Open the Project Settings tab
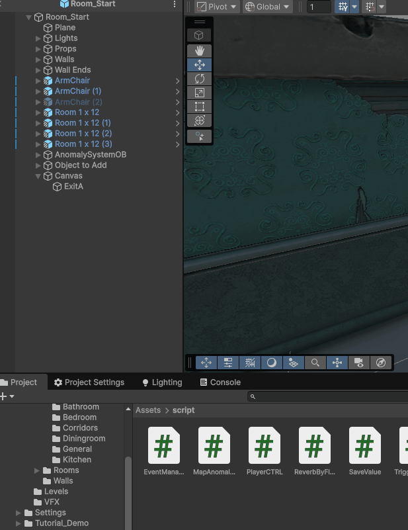This screenshot has height=530, width=408. (89, 382)
